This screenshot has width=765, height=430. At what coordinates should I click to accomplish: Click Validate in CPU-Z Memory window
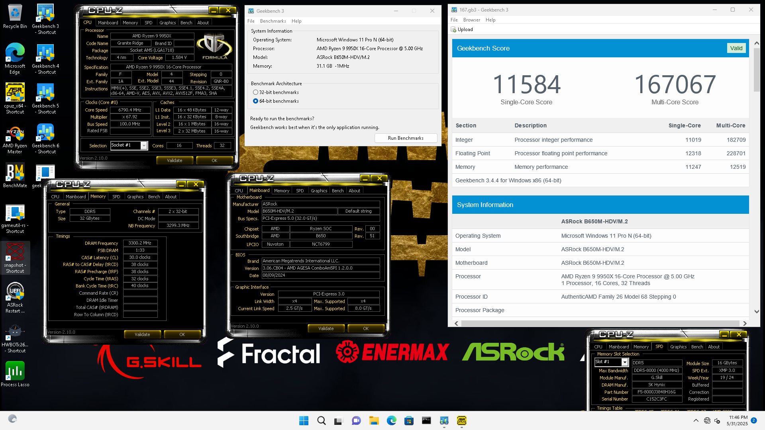tap(142, 334)
